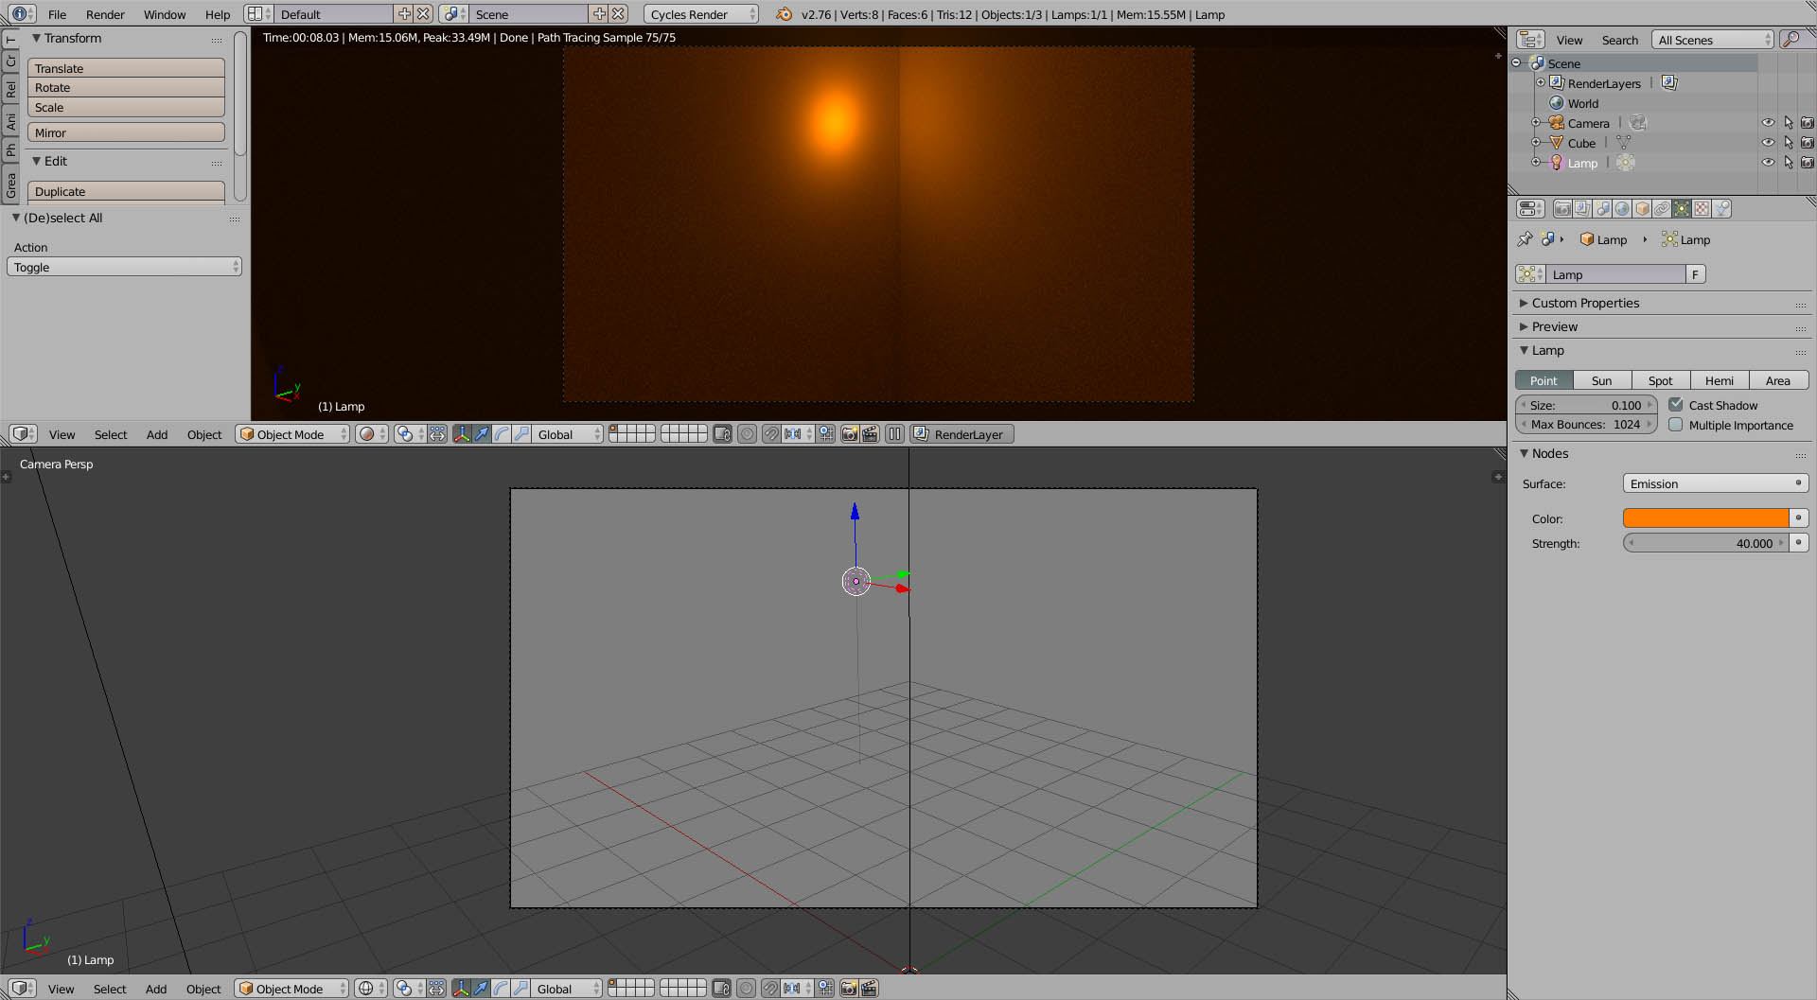Select the Sun lamp type tab
This screenshot has width=1817, height=1000.
[1601, 380]
